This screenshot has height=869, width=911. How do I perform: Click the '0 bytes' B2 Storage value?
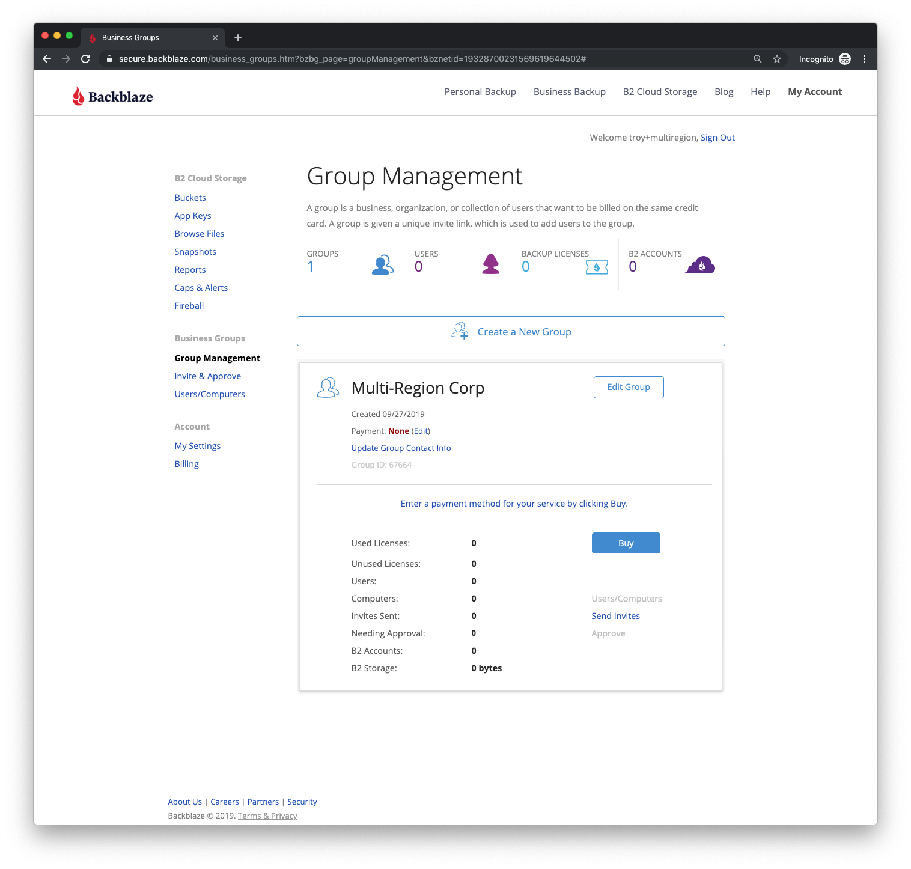[486, 668]
